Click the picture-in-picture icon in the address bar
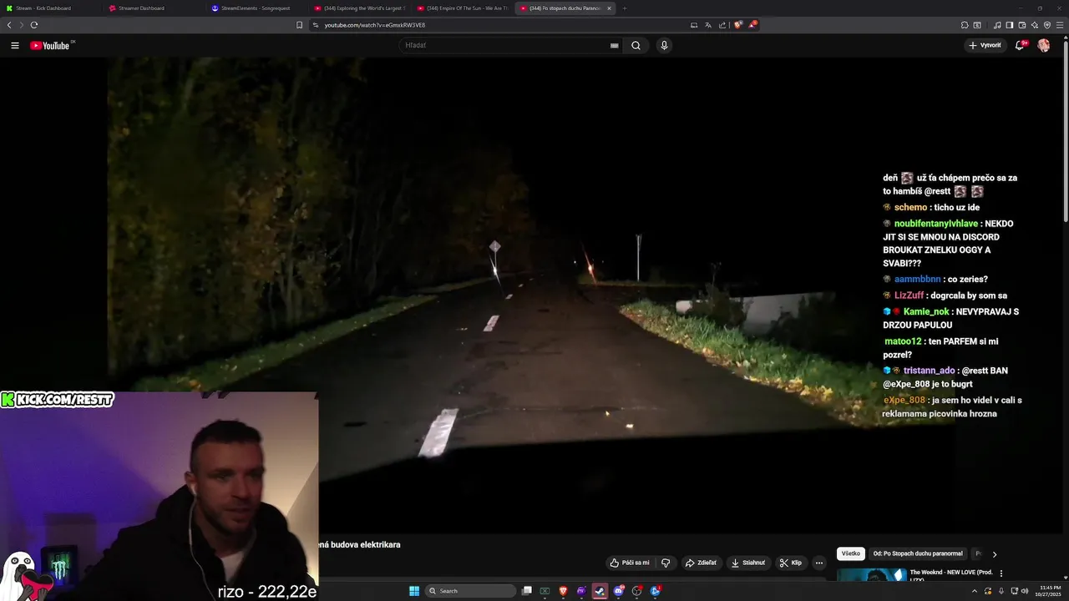 pos(694,25)
